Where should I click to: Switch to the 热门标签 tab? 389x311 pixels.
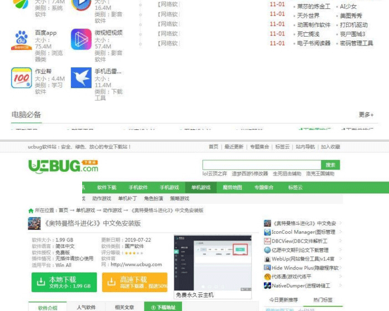click(x=323, y=300)
